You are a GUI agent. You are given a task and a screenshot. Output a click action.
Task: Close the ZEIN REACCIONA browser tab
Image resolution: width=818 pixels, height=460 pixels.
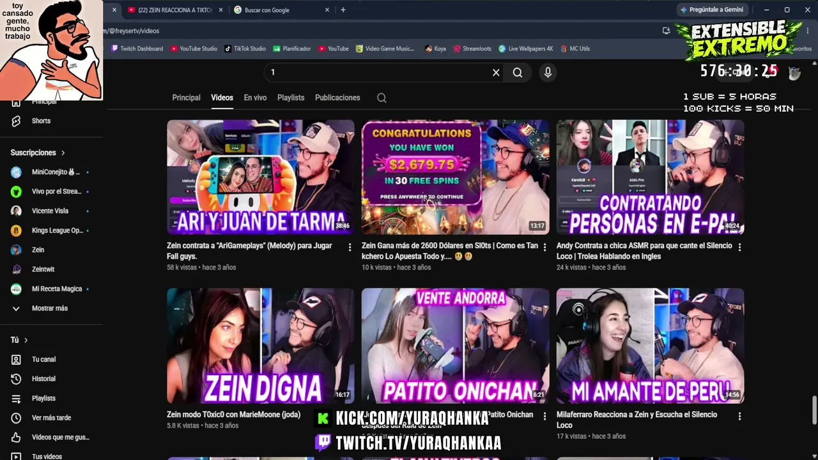(220, 10)
